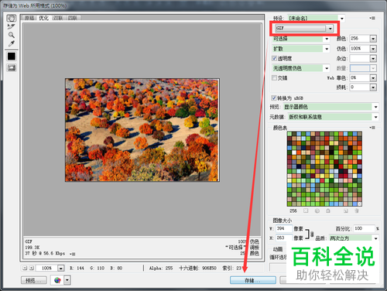Viewport: 387px width, 291px height.
Task: Switch to the 四联 4-up tab
Action: [x=73, y=18]
